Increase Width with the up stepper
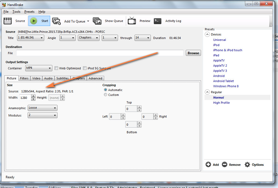The image size is (278, 188). (x=33, y=96)
